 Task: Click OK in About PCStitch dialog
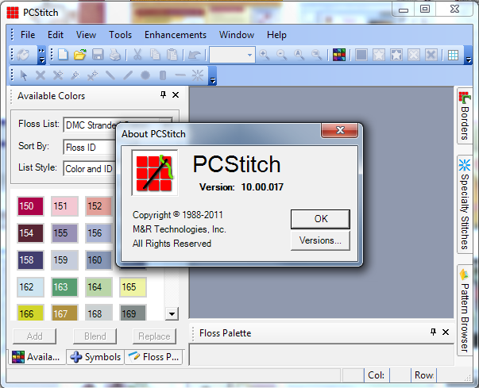320,219
